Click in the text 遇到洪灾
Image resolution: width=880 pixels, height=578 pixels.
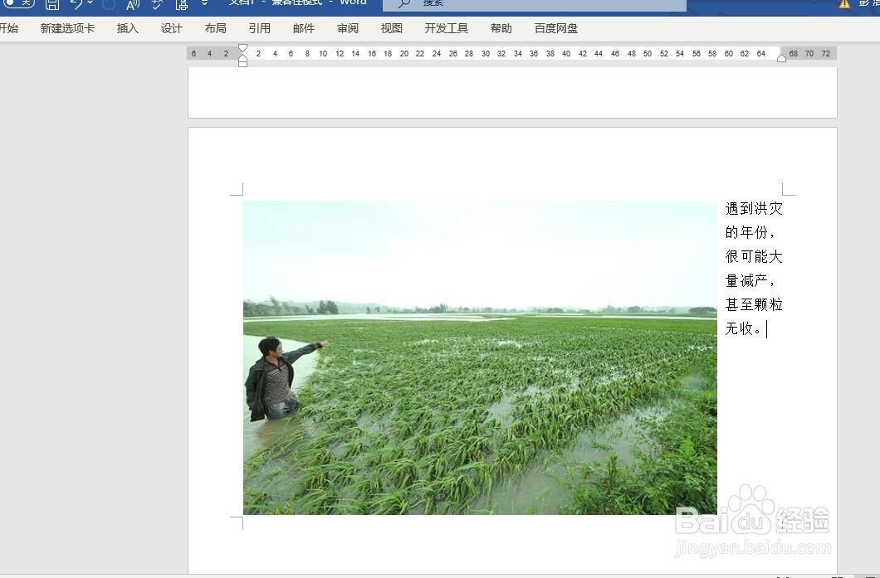pos(754,208)
